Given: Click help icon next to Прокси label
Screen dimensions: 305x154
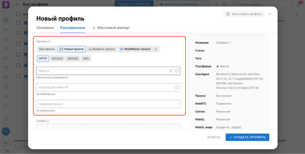Looking at the screenshot, I should [49, 42].
